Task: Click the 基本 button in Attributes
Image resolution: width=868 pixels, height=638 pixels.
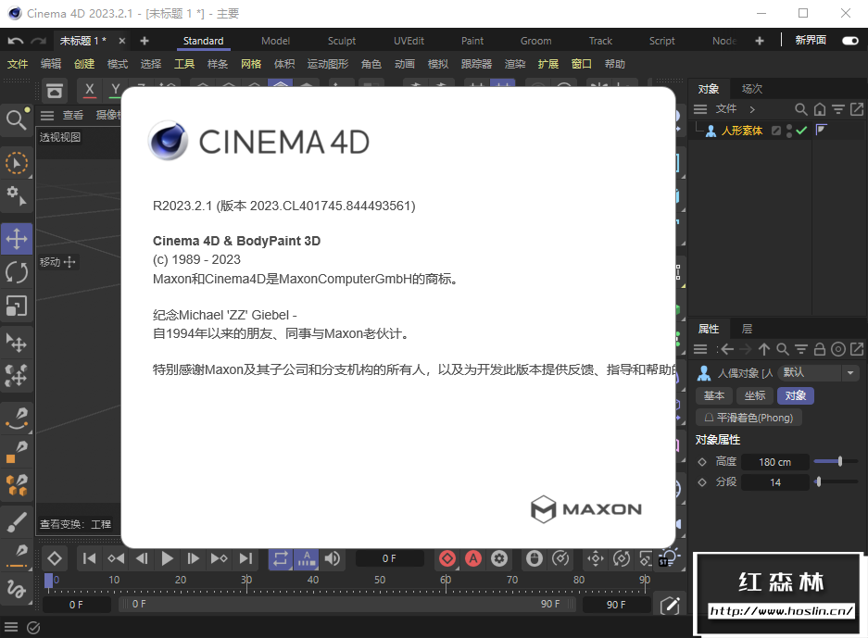Action: coord(714,395)
